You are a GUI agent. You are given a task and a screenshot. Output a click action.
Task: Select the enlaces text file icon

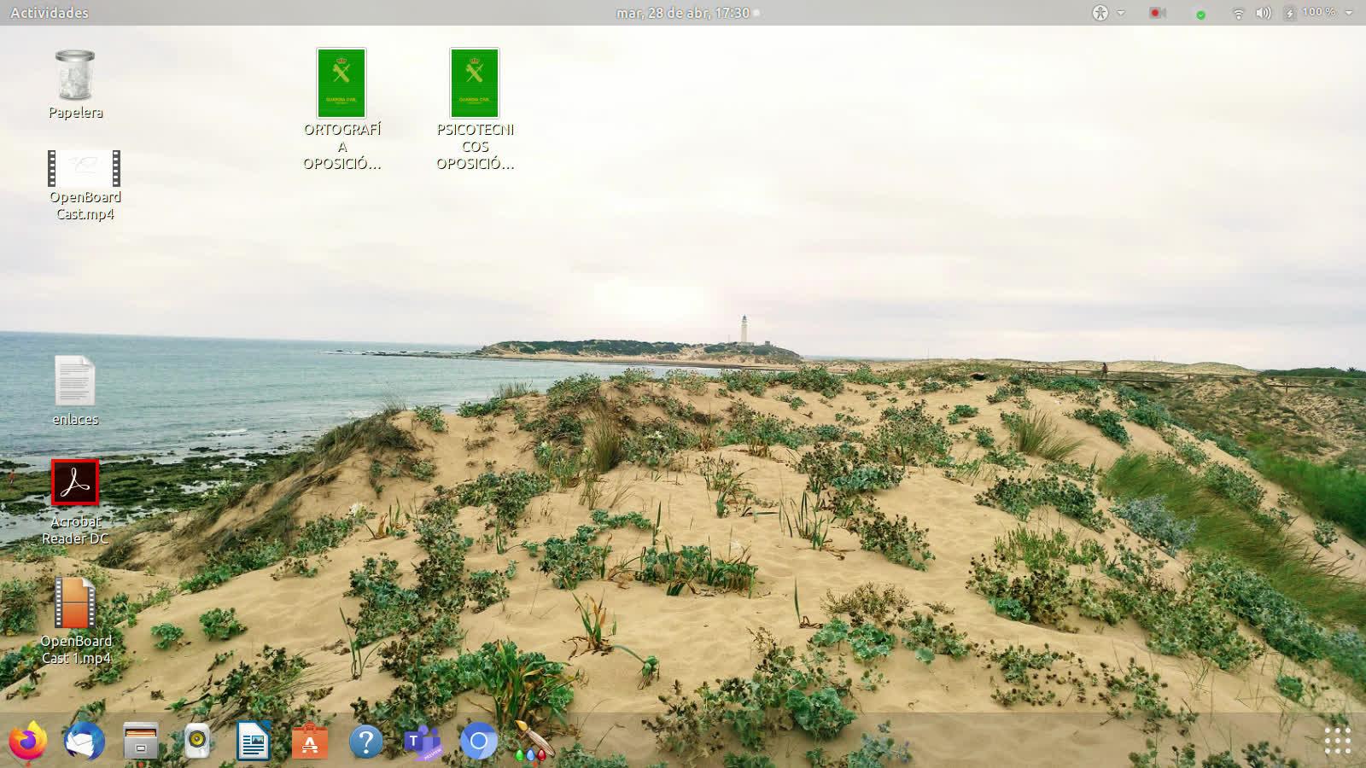[75, 381]
